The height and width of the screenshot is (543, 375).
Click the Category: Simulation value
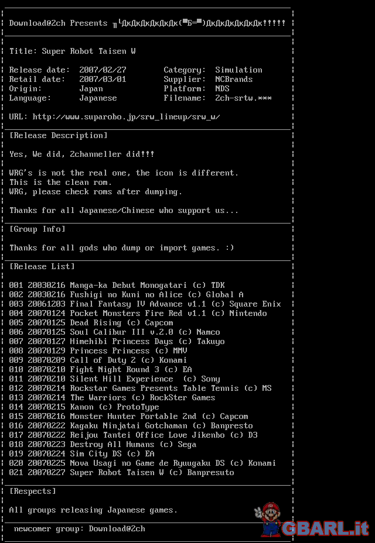click(x=238, y=70)
